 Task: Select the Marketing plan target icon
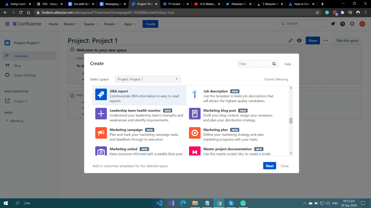coord(195,133)
